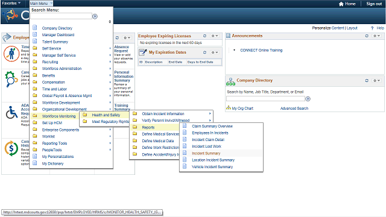Viewport: 386px width, 217px height.
Task: Click the Company Directory org chart icon
Action: tap(230, 81)
